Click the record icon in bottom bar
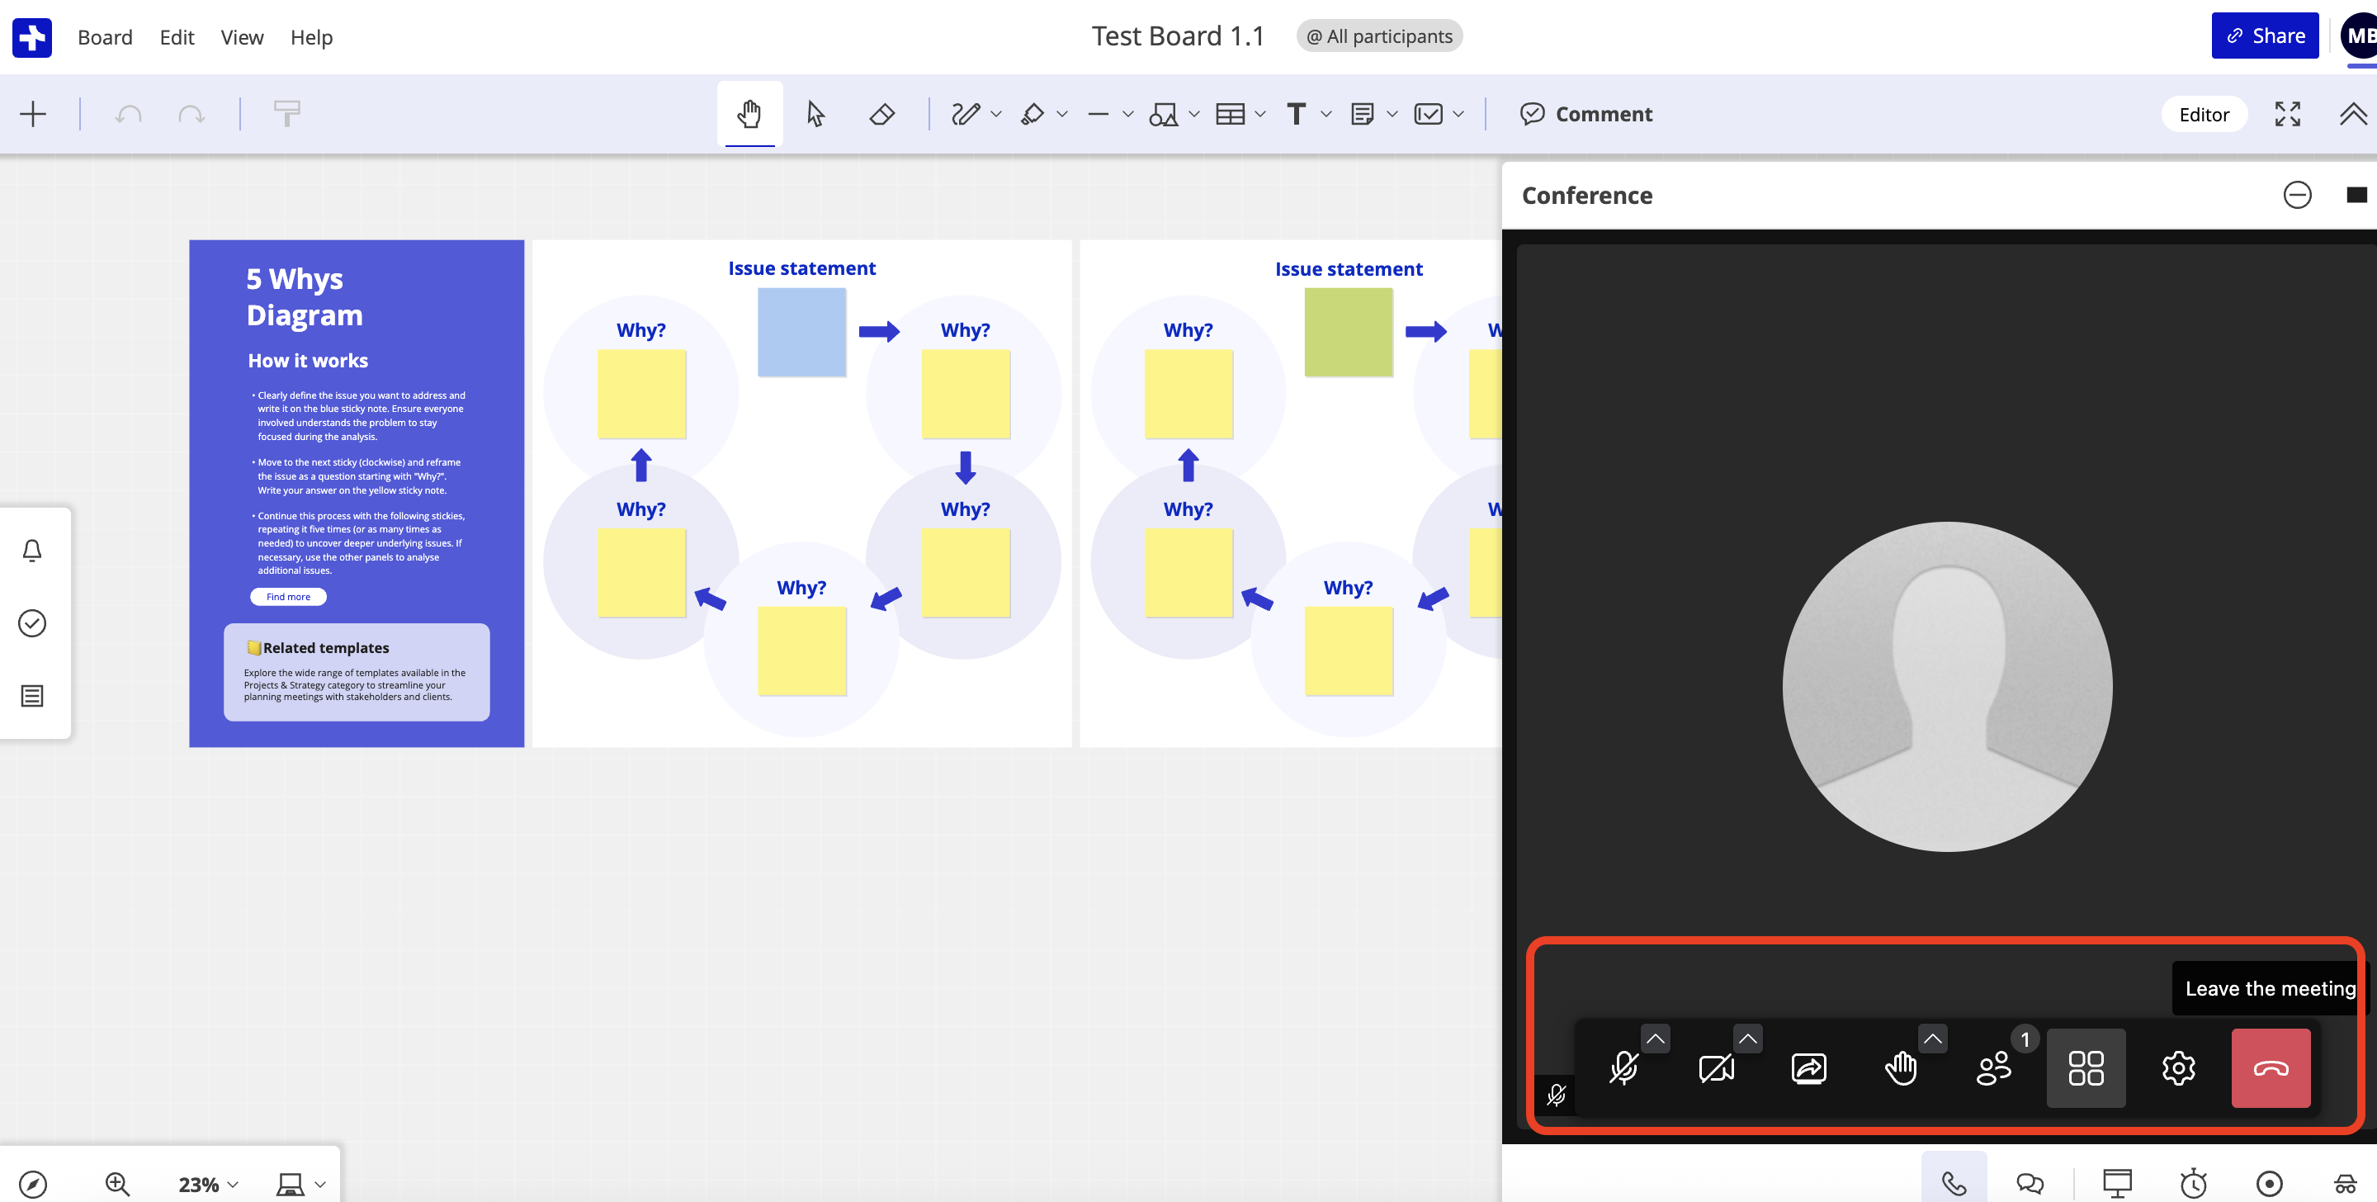The height and width of the screenshot is (1202, 2377). coord(2269,1183)
